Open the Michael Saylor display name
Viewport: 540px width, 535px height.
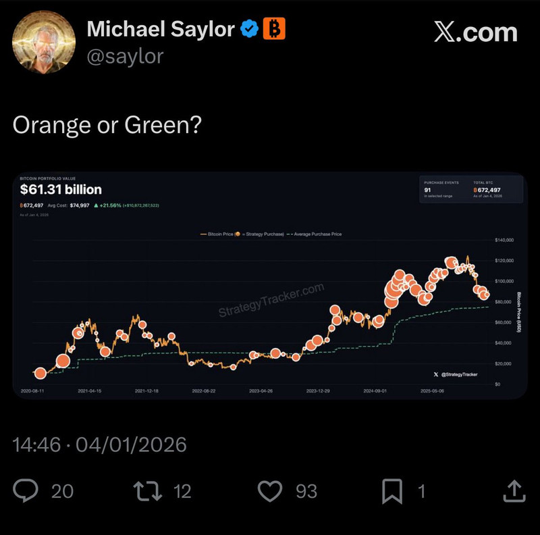(161, 29)
